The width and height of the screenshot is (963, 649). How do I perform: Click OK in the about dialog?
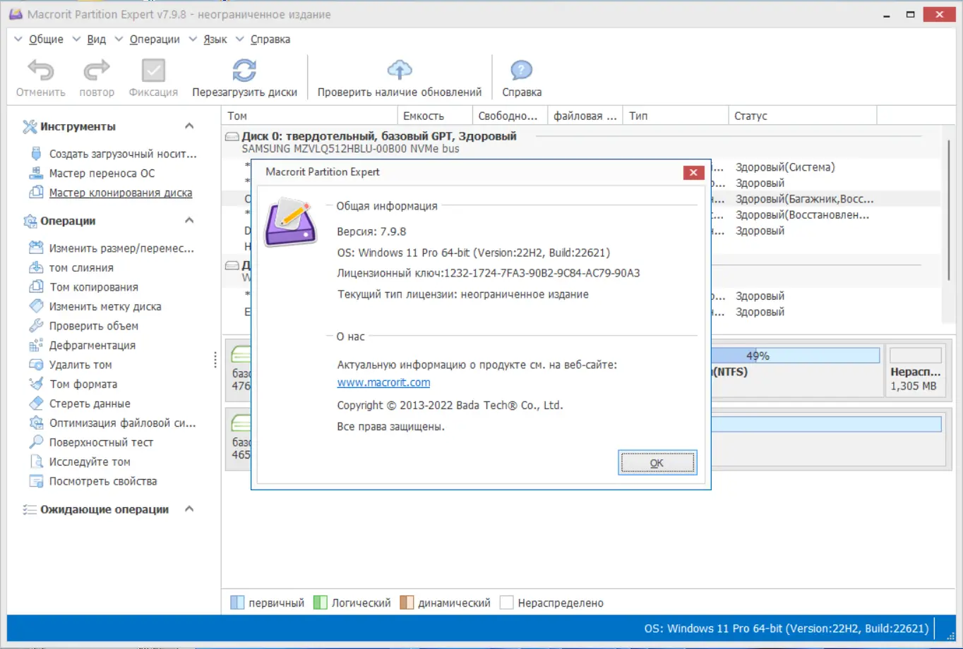[x=657, y=462]
